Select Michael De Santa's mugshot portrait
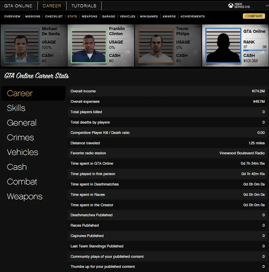The image size is (269, 272). (21, 46)
